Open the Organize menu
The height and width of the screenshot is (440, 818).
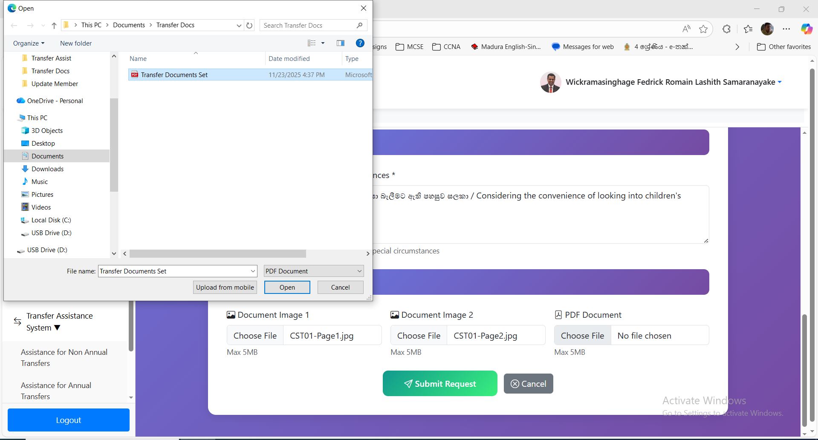coord(29,43)
